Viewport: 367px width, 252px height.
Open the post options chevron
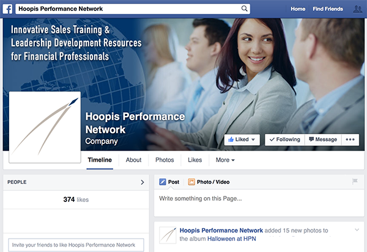click(x=357, y=230)
